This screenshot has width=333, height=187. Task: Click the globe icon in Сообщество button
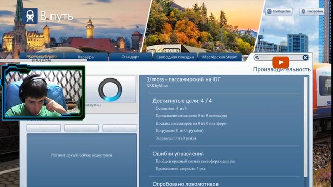(269, 11)
